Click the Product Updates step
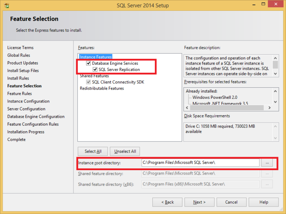The height and width of the screenshot is (214, 286). click(23, 63)
